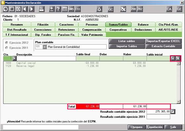Click the Plan contable code field 101
Image resolution: width=185 pixels, height=131 pixels.
[39, 47]
